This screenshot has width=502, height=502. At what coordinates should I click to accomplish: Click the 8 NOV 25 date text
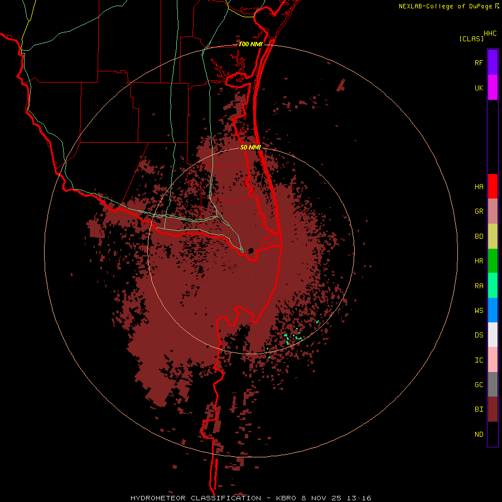tap(321, 498)
